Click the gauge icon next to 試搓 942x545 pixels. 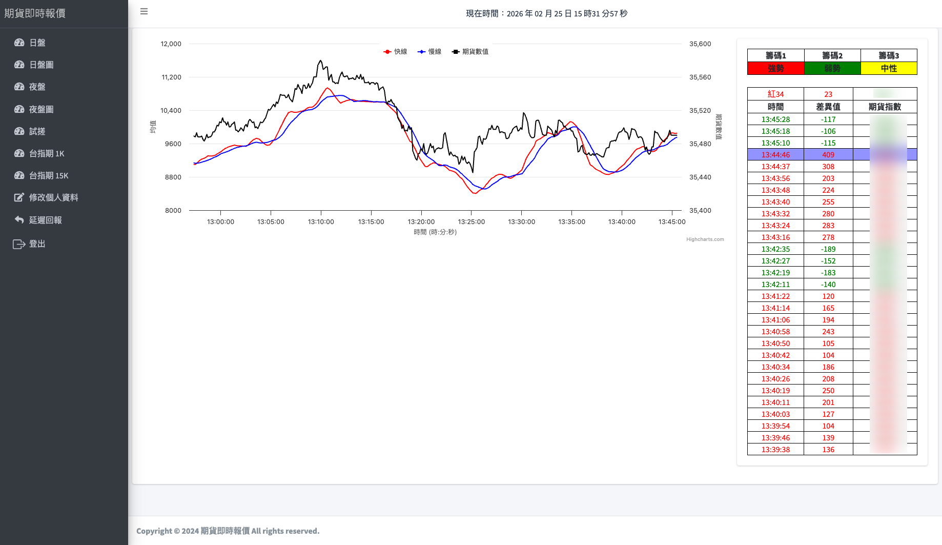click(x=19, y=131)
